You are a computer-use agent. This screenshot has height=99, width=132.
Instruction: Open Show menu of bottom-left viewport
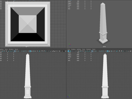[6, 49]
